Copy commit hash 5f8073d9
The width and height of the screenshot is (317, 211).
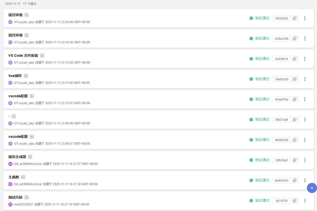point(294,120)
